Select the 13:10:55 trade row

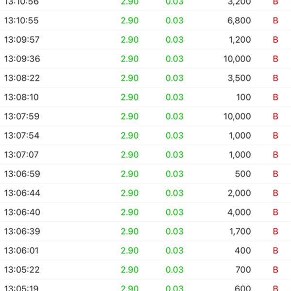[145, 20]
